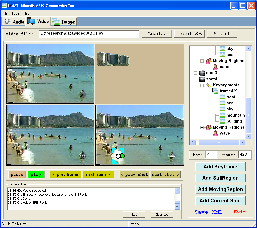Collapse the shot4 tree node
Screen dimensions: 257x228
[x=195, y=79]
